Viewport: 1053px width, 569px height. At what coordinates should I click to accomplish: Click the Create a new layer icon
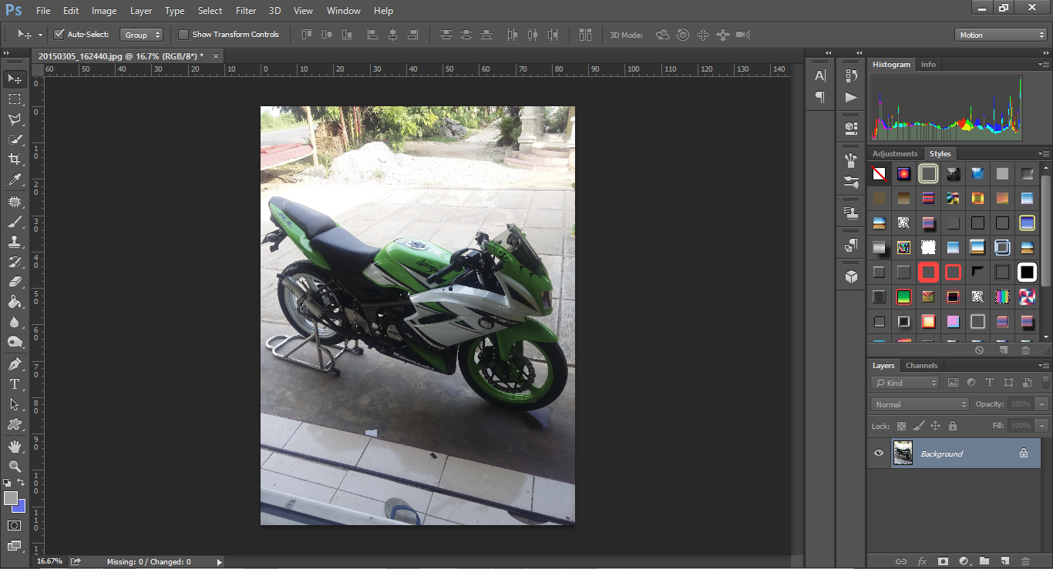1004,561
